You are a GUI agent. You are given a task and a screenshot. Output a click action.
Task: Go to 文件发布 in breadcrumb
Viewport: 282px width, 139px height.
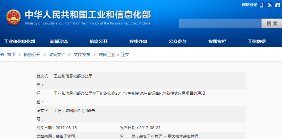(82, 55)
